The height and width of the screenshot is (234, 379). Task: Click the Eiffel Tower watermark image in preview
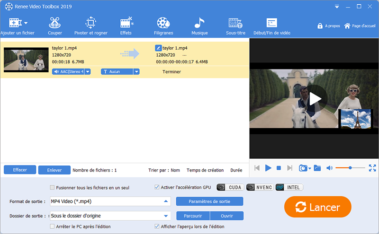356,119
